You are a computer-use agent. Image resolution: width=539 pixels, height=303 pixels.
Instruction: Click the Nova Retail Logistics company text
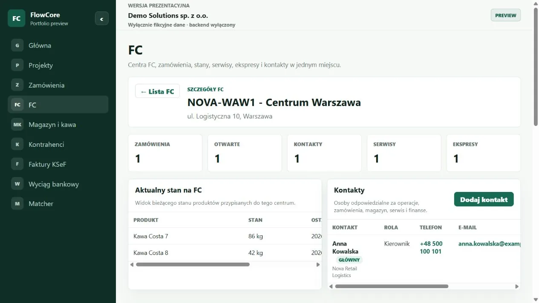pyautogui.click(x=345, y=272)
